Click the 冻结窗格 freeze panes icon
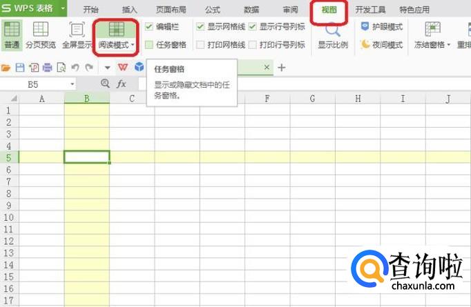 click(x=432, y=30)
